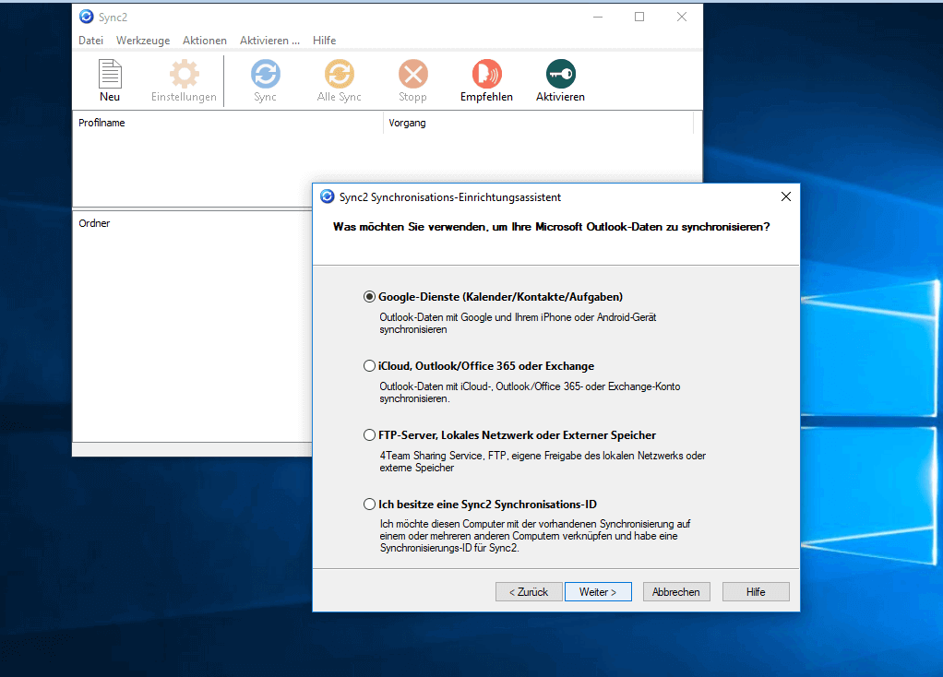Open Einstellungen gear icon in toolbar
This screenshot has height=677, width=943.
[184, 75]
